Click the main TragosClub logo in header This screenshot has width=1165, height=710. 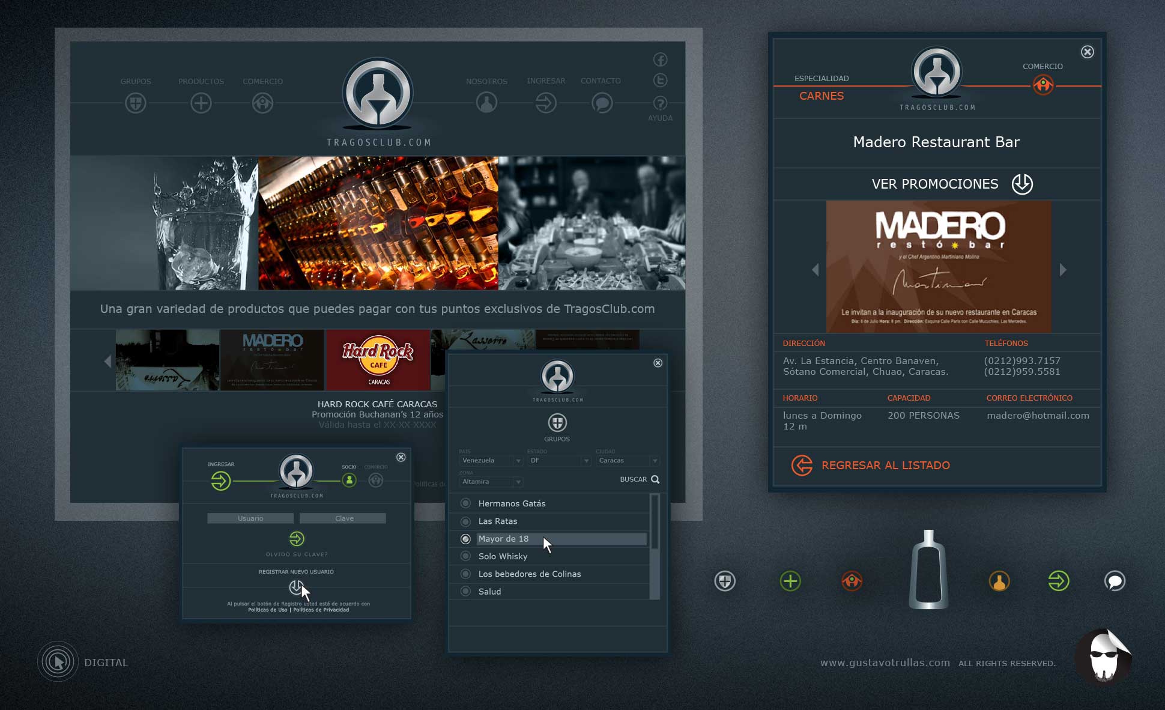pyautogui.click(x=378, y=94)
